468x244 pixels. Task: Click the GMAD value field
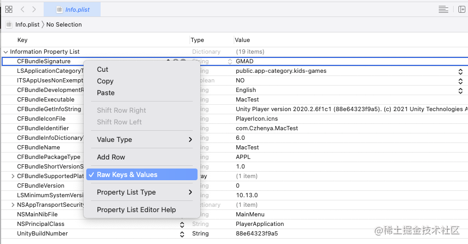(x=319, y=62)
